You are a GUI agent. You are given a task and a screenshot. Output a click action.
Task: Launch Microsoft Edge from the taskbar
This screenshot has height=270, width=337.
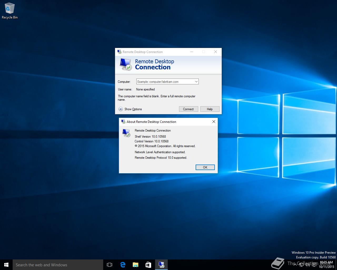click(123, 265)
